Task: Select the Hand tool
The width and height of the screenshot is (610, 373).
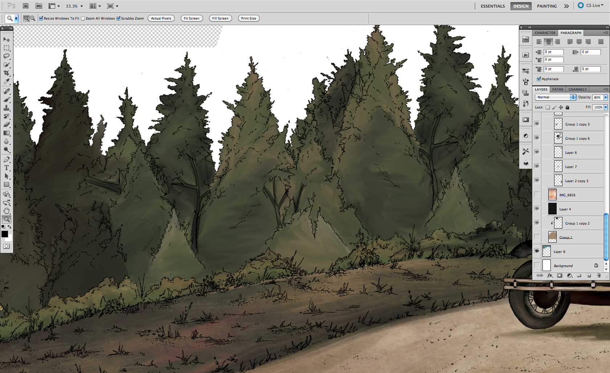Action: pos(7,211)
